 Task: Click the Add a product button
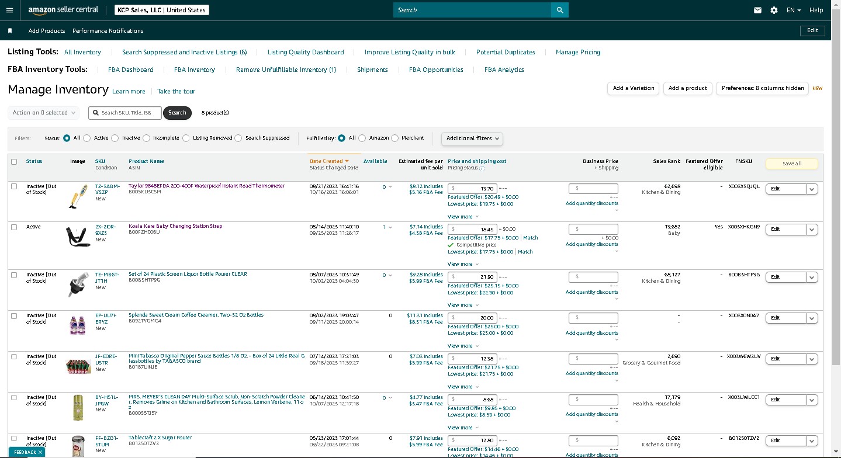pos(687,88)
